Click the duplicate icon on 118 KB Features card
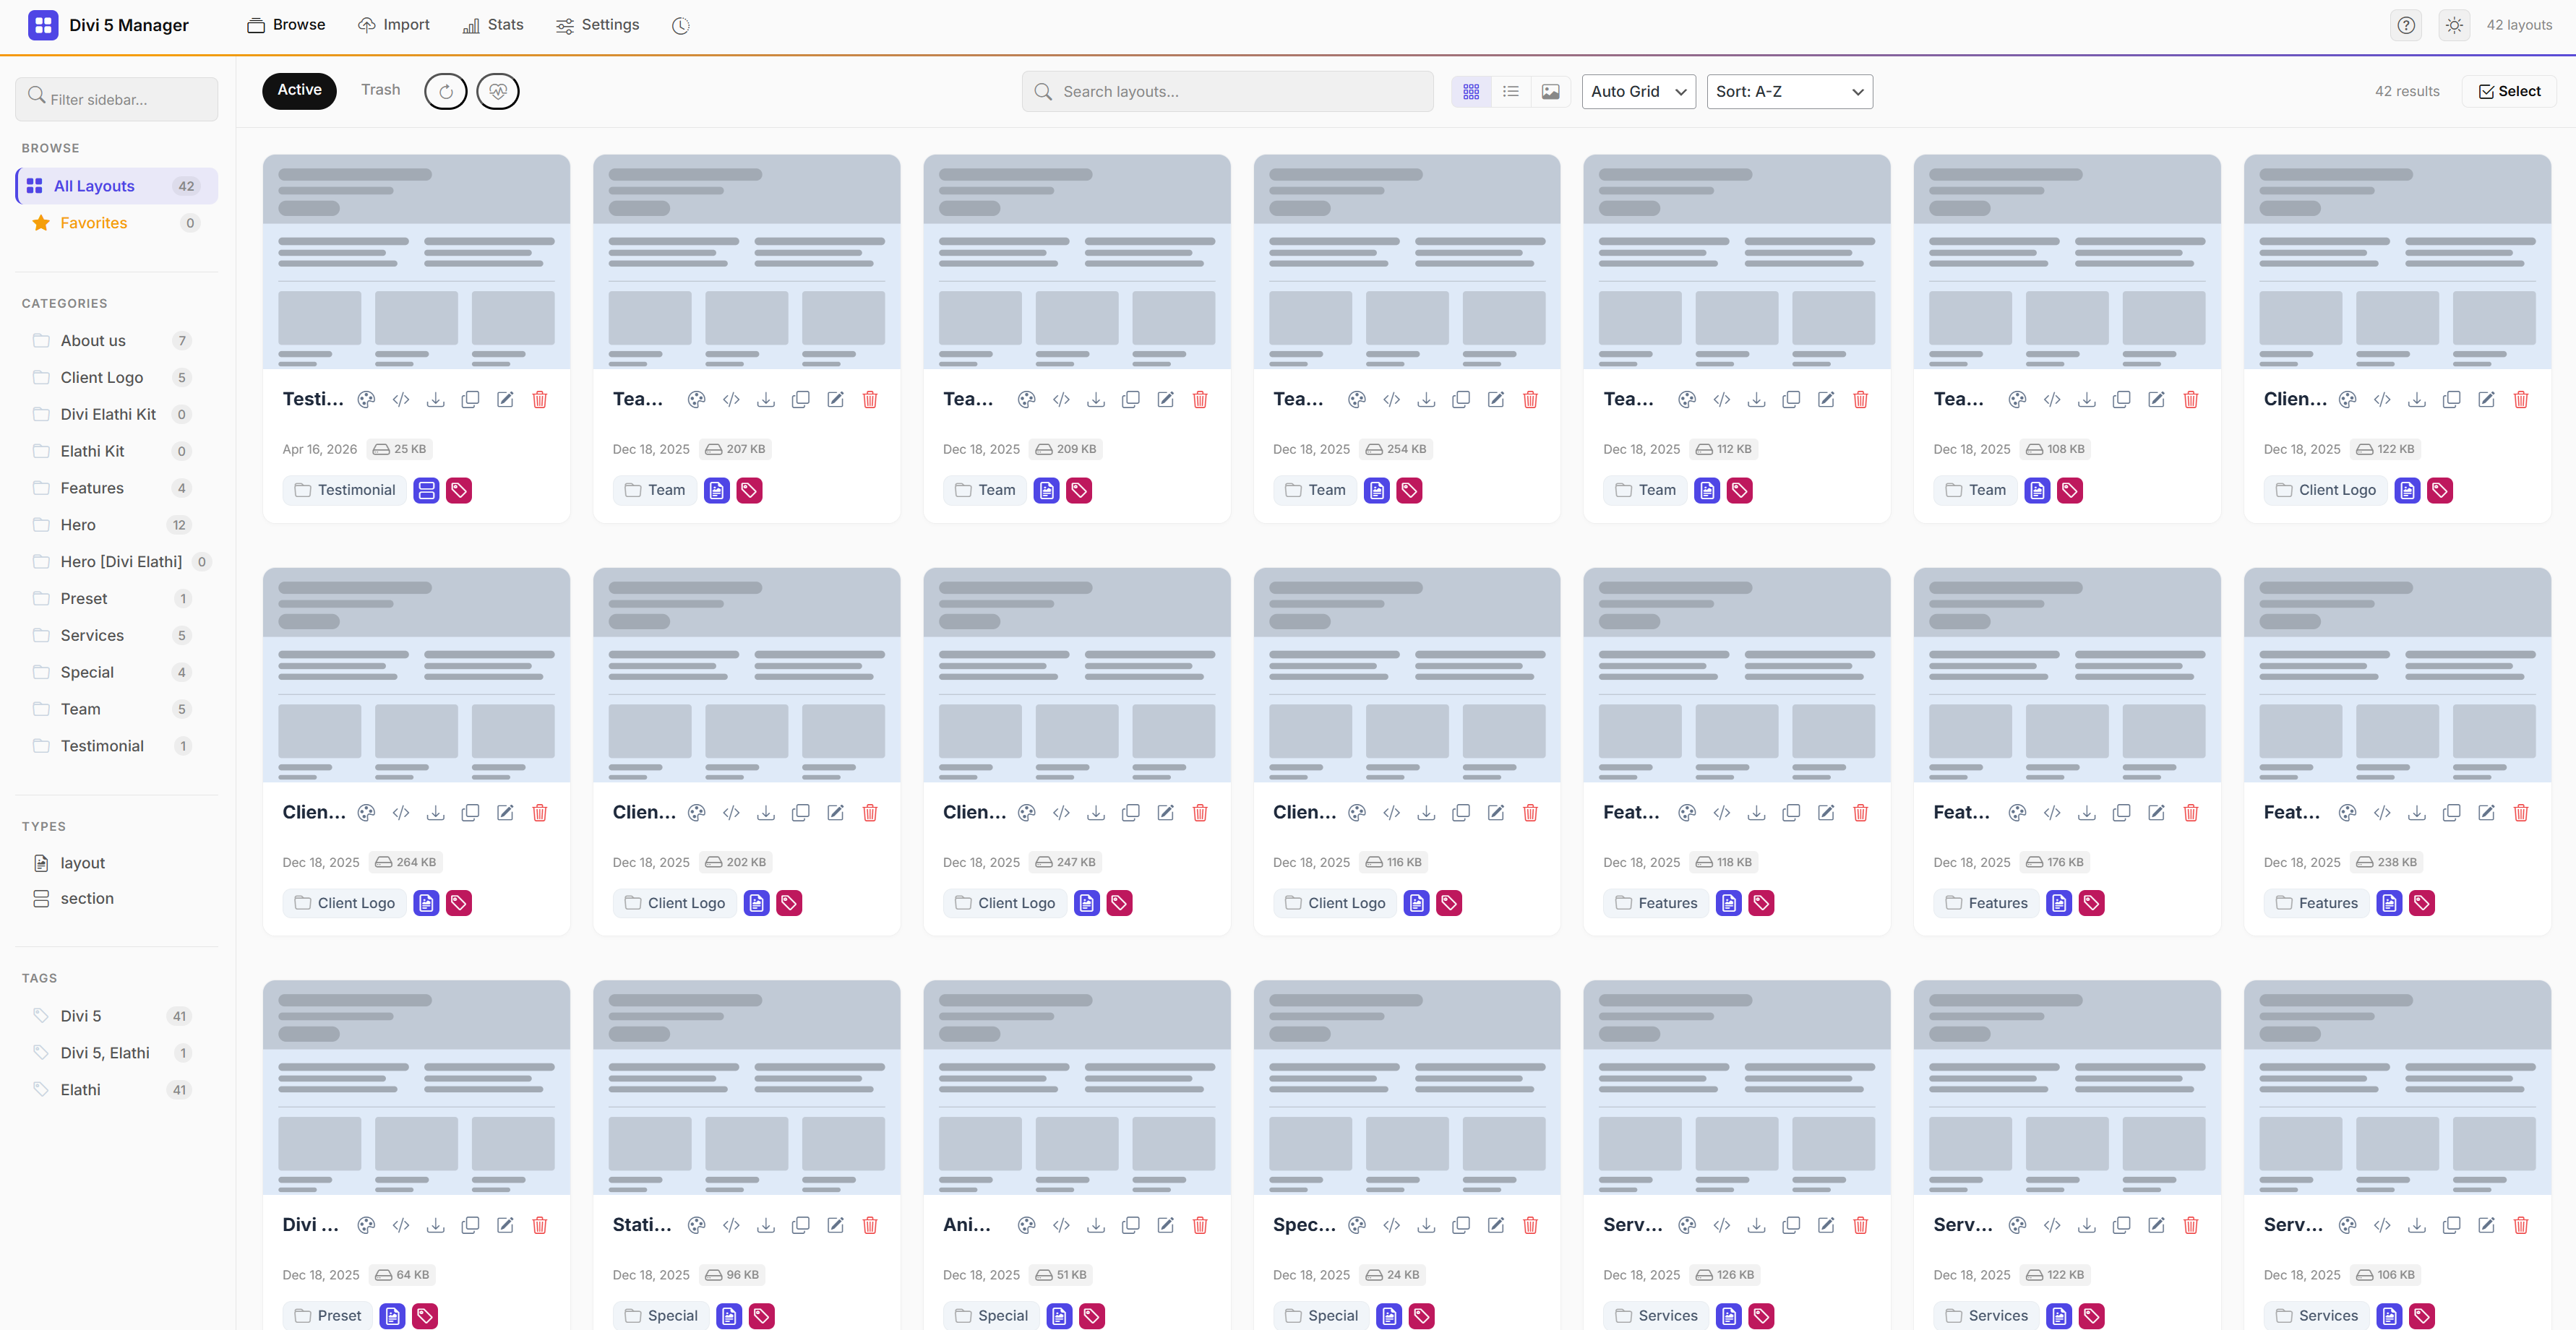This screenshot has width=2576, height=1330. (1791, 813)
